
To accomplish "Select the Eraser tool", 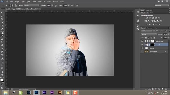I will [x=2, y=45].
